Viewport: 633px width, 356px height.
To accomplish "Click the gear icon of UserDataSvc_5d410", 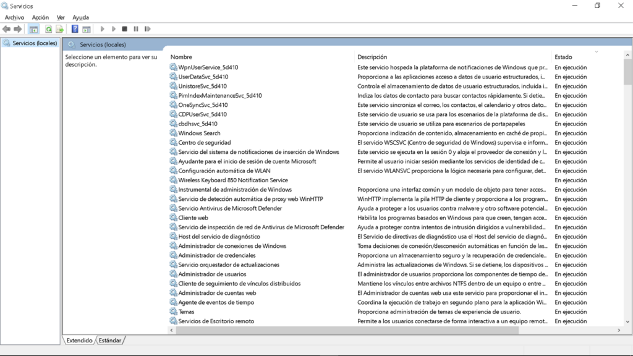I will point(173,76).
